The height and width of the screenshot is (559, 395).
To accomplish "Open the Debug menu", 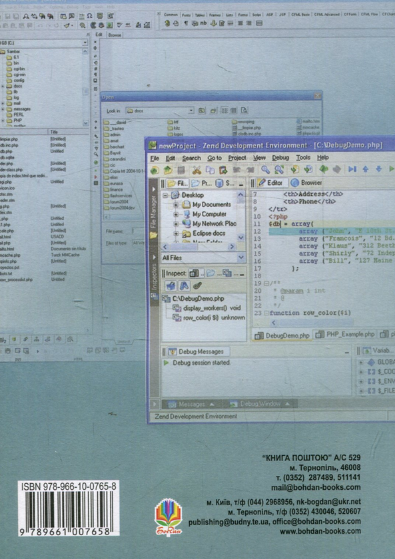I will tap(280, 158).
